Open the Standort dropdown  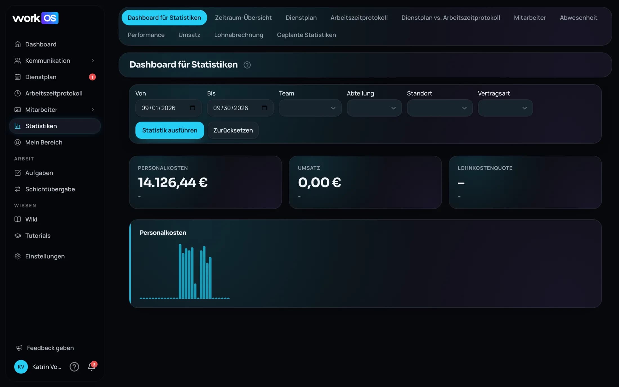(440, 108)
